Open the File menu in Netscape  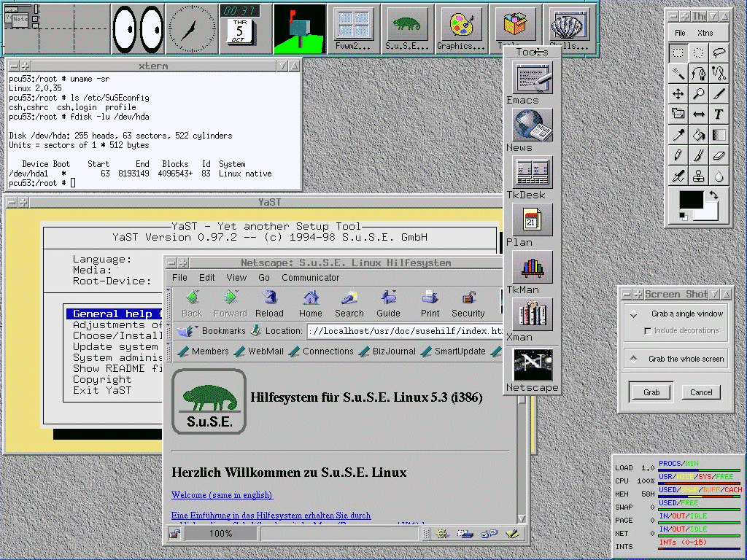tap(179, 278)
